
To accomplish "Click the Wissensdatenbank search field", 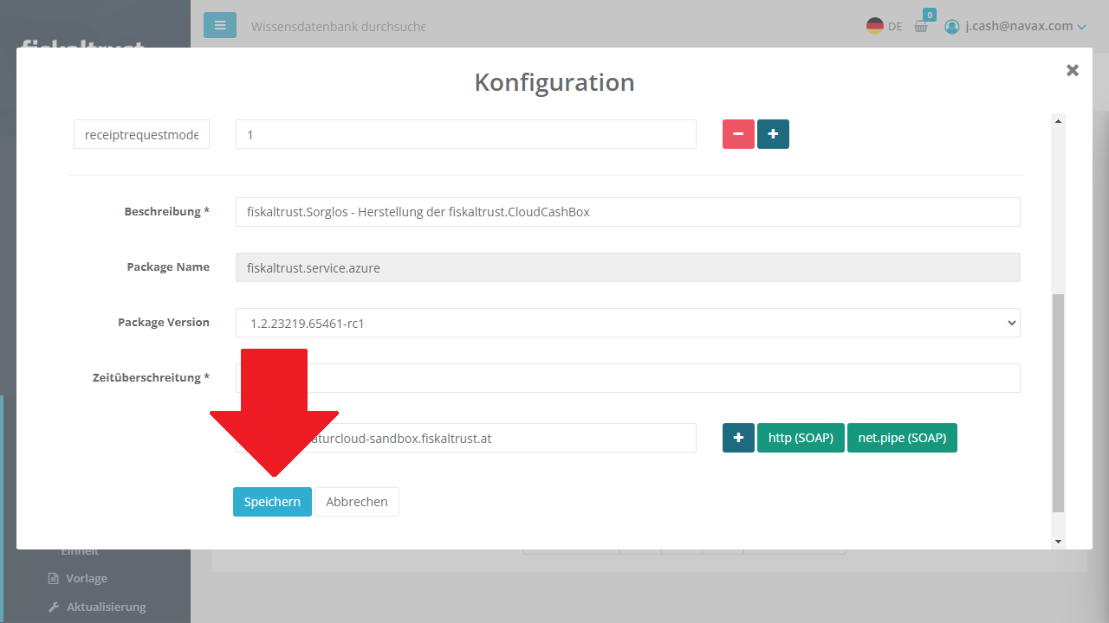I will pos(338,26).
